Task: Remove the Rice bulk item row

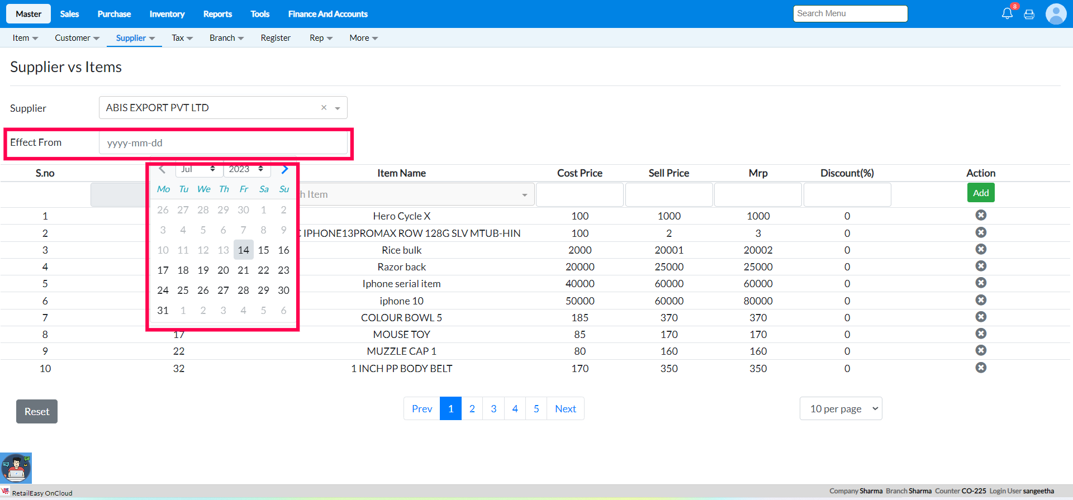Action: point(981,250)
